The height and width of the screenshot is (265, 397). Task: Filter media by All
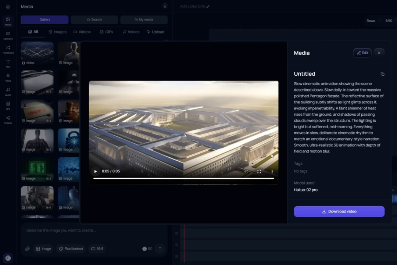33,32
